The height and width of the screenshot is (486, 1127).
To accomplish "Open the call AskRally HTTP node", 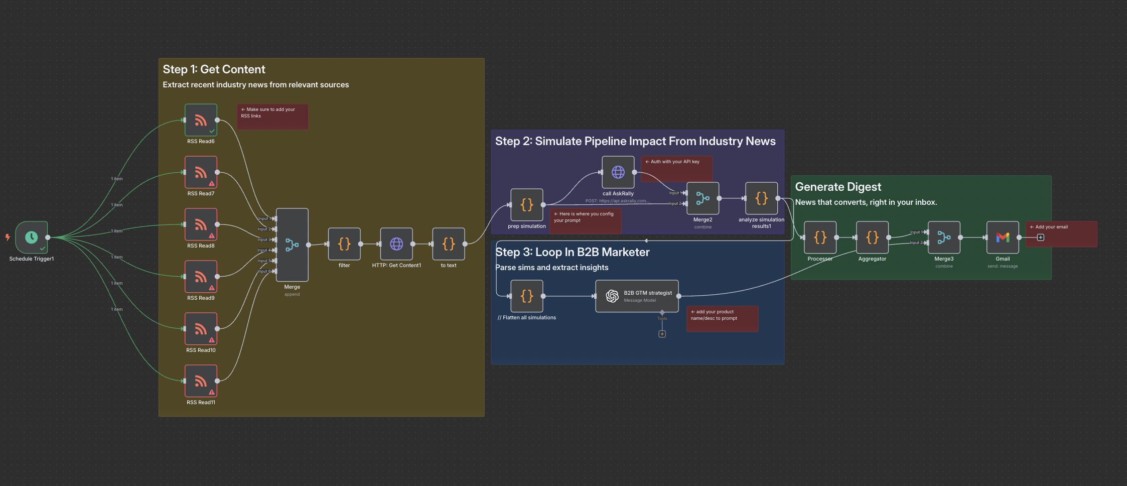I will click(x=618, y=172).
